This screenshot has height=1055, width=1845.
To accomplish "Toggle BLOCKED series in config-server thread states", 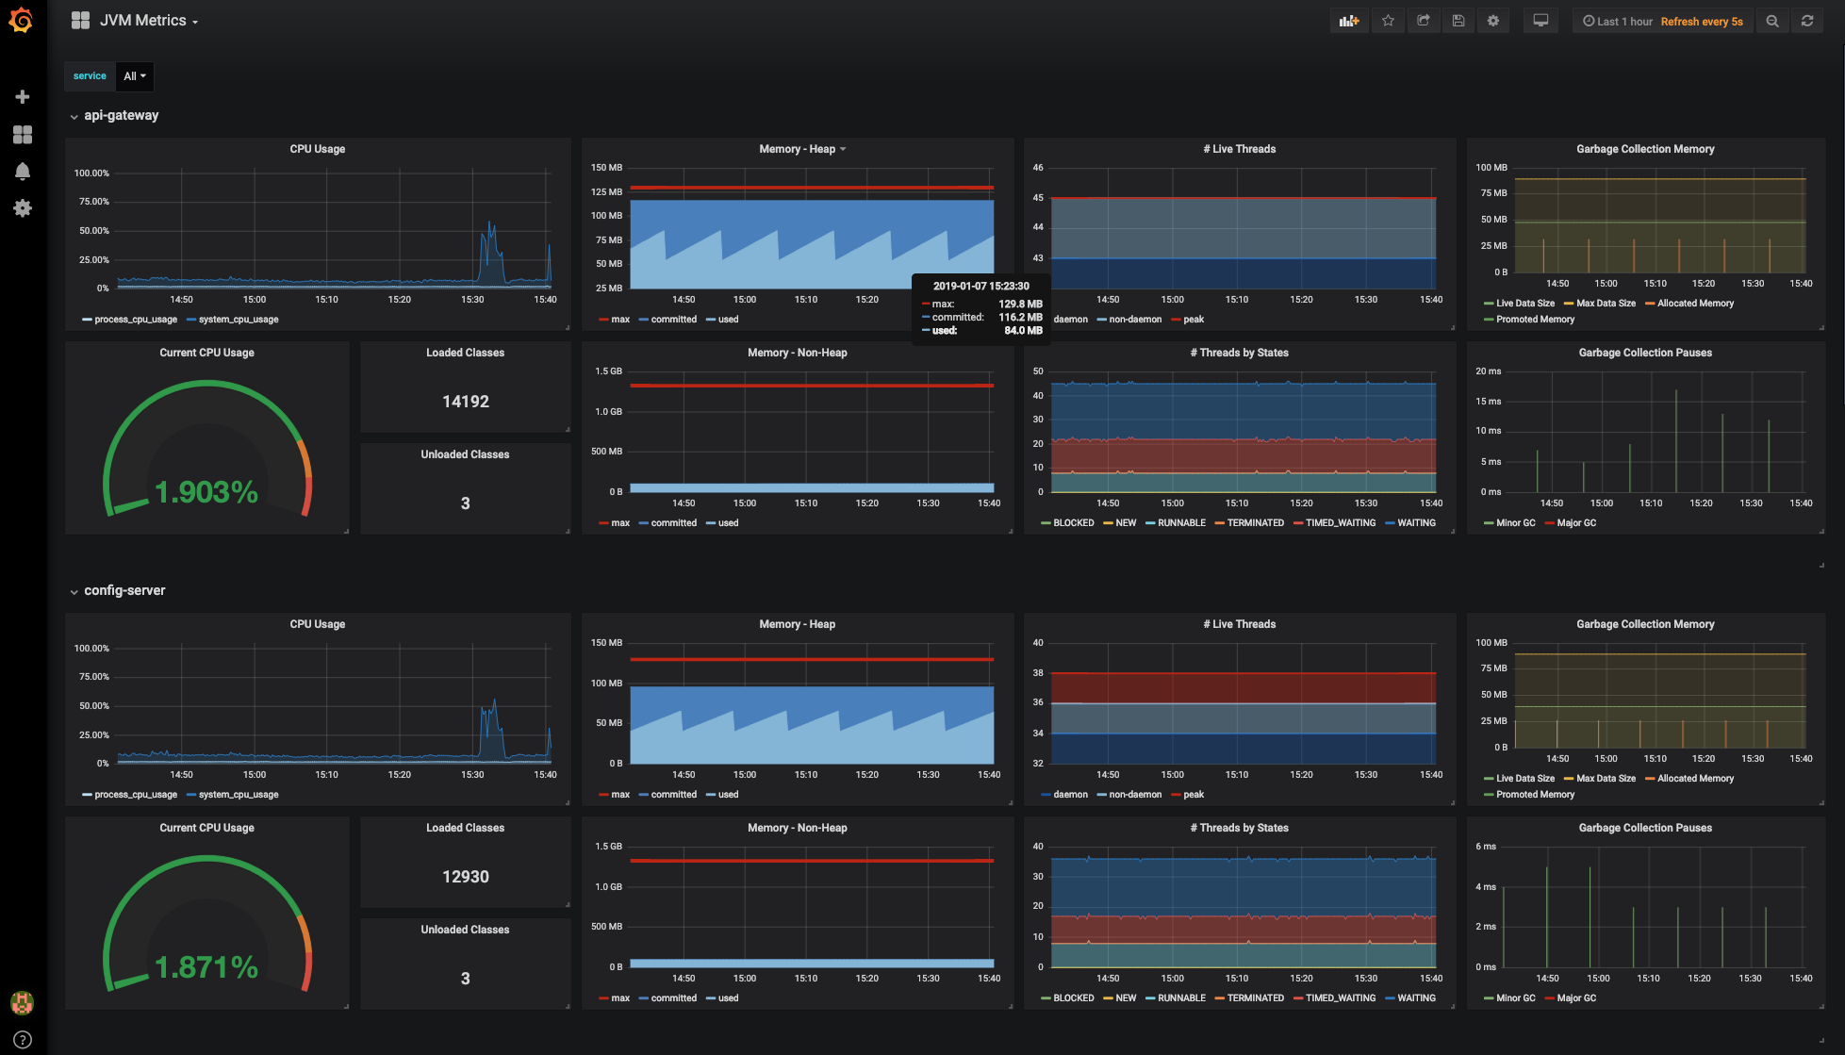I will coord(1073,998).
